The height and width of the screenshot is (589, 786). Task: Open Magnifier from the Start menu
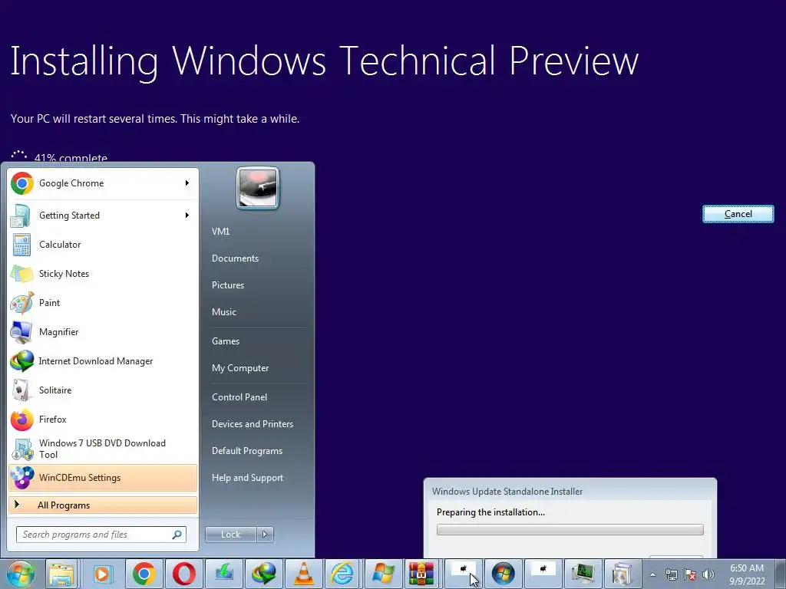[x=103, y=331]
